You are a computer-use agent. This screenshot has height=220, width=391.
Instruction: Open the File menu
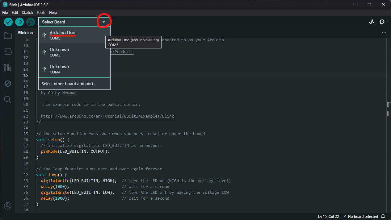[5, 13]
